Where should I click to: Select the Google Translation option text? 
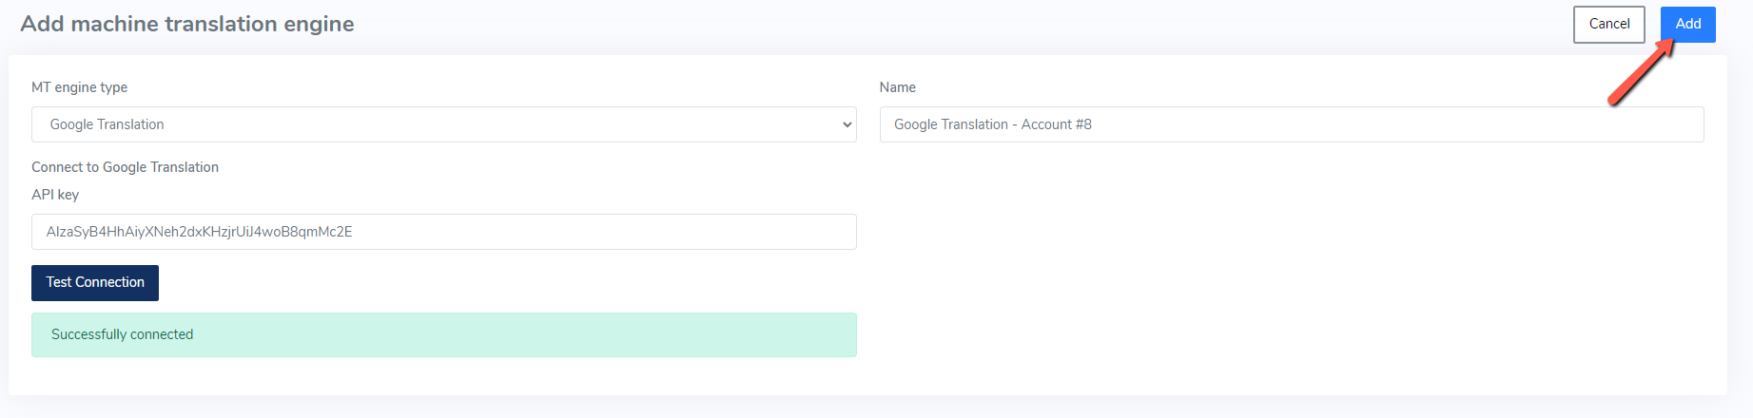pos(107,124)
